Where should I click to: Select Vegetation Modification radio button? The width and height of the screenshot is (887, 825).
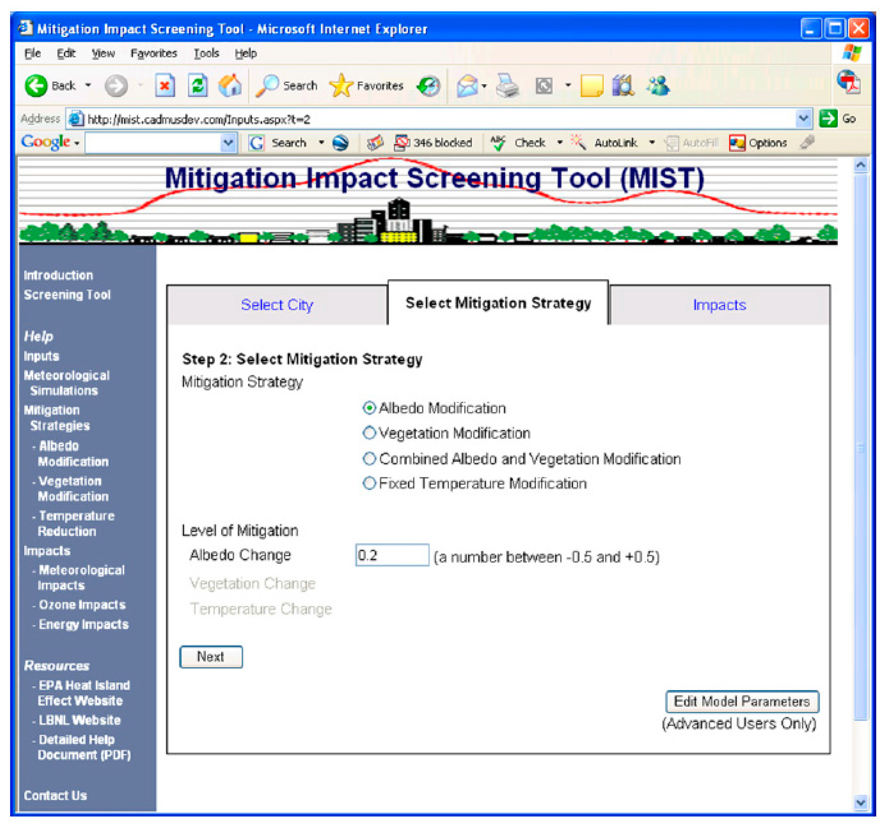[x=369, y=433]
